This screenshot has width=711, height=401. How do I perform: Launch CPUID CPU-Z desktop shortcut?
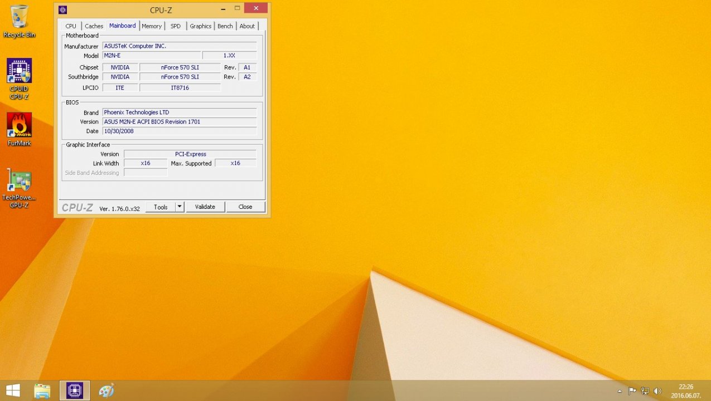tap(19, 79)
